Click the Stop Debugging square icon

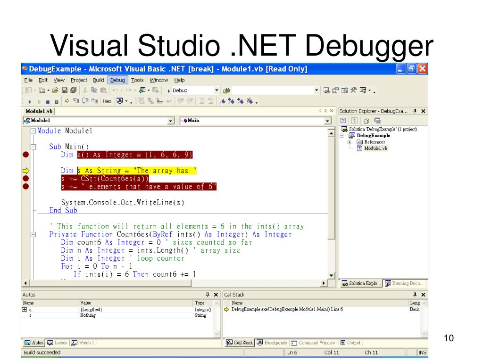pos(48,102)
